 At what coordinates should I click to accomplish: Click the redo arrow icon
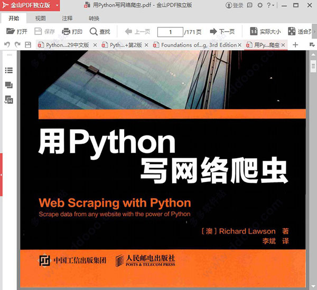17,45
